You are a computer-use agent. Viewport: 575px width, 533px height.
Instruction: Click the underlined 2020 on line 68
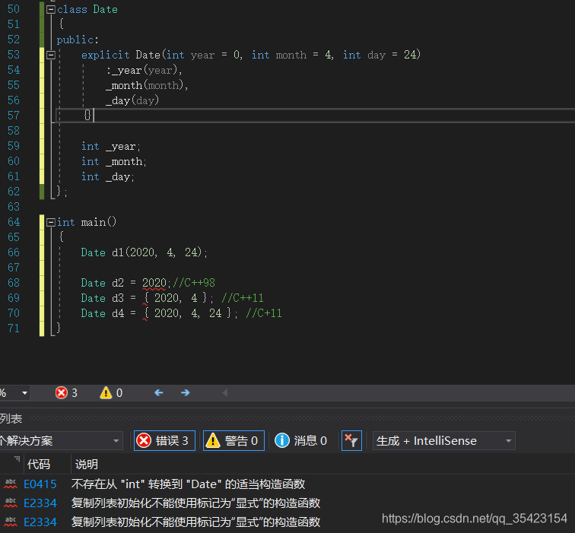[154, 283]
